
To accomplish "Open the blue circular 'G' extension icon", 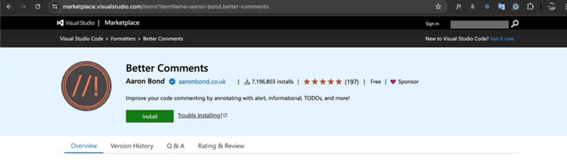I will tap(516, 7).
